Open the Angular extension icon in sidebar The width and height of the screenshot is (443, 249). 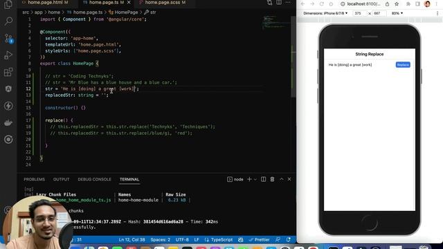coord(8,89)
